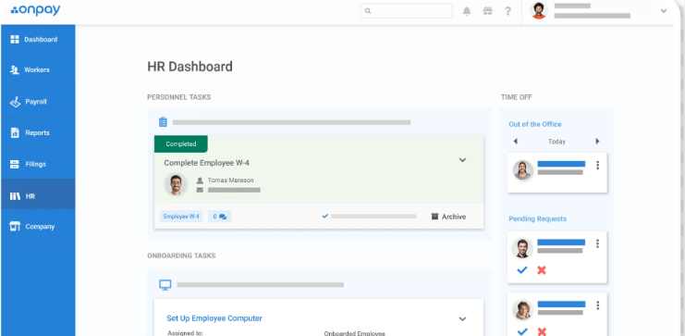The height and width of the screenshot is (336, 685).
Task: Click Tomas Mareson's profile photo
Action: [x=176, y=184]
